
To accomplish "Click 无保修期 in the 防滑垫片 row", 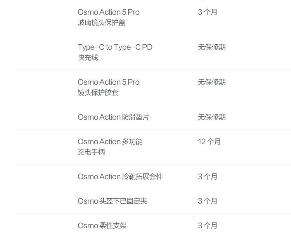I will pyautogui.click(x=211, y=117).
